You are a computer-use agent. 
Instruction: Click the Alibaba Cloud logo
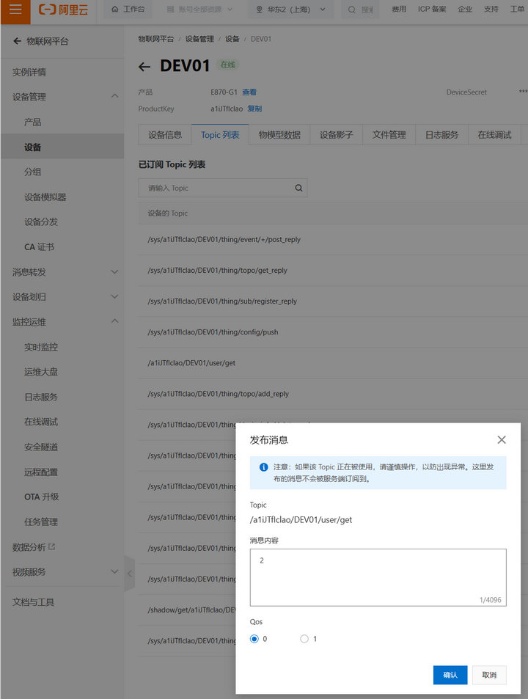pos(65,10)
